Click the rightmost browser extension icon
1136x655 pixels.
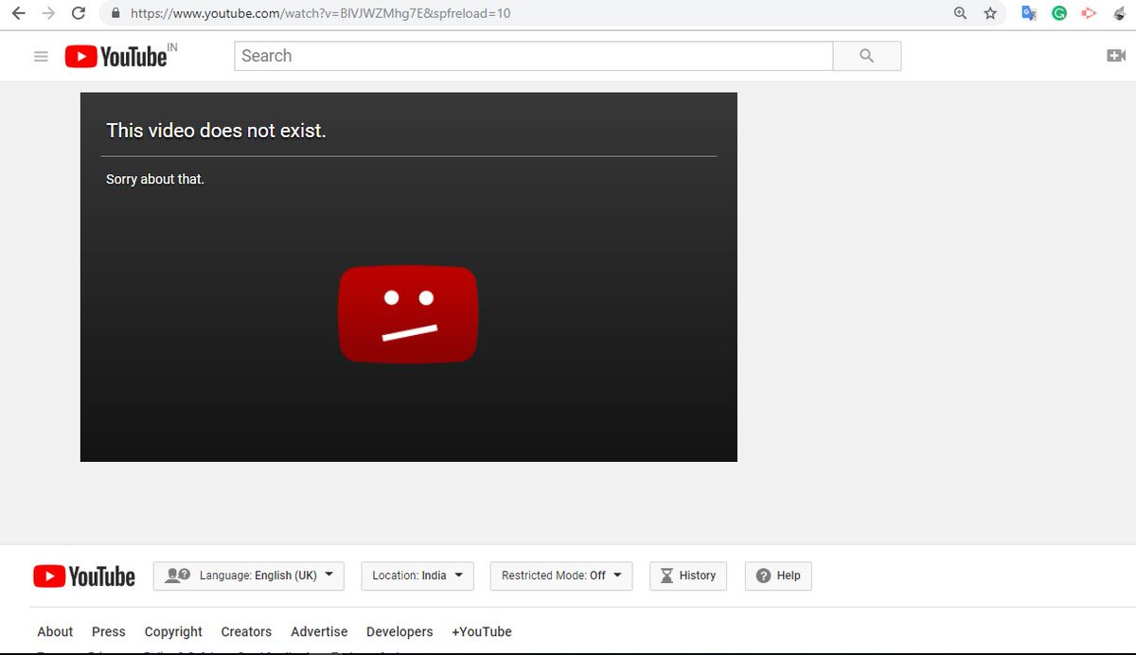[x=1118, y=13]
